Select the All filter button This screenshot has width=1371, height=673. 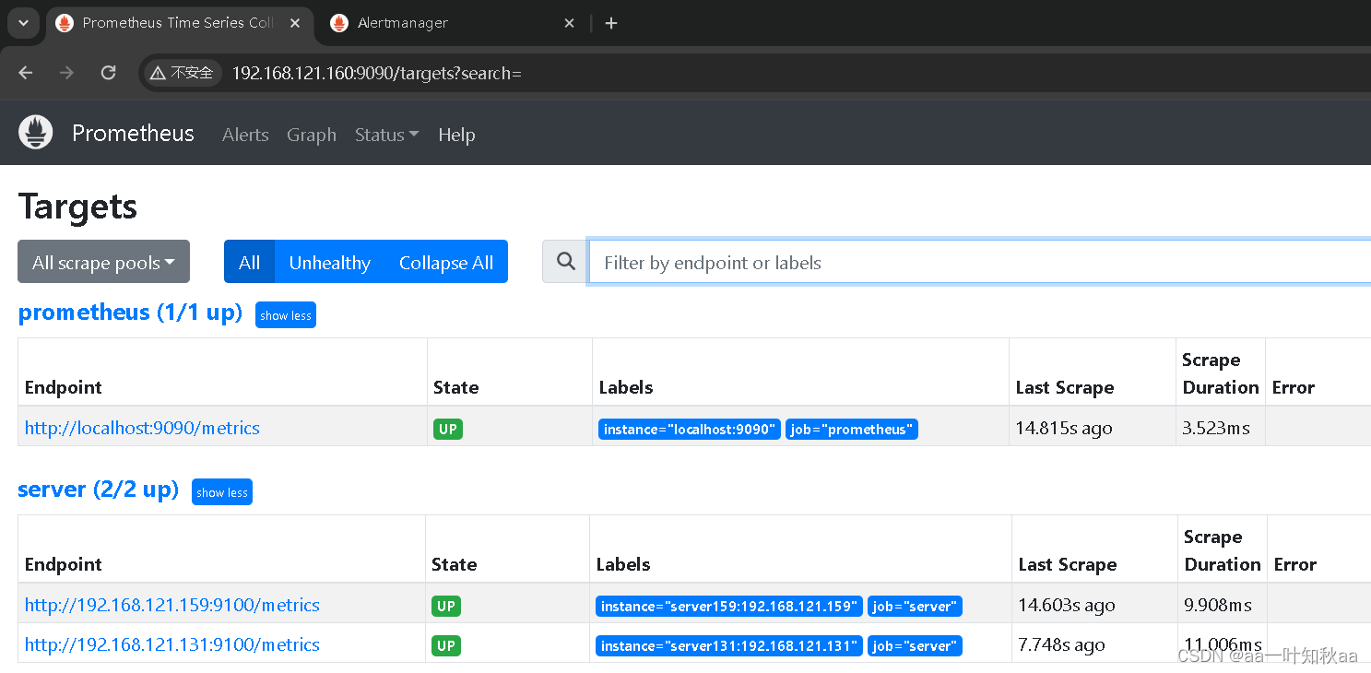point(249,262)
